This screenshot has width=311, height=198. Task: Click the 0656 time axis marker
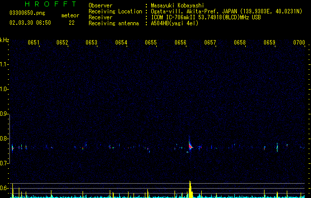pos(180,43)
